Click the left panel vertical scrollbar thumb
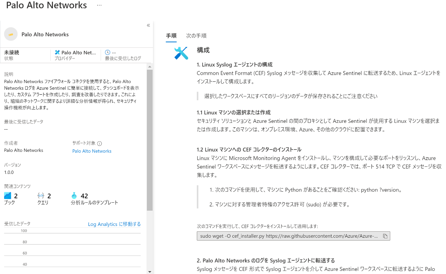The height and width of the screenshot is (274, 446). pyautogui.click(x=150, y=140)
